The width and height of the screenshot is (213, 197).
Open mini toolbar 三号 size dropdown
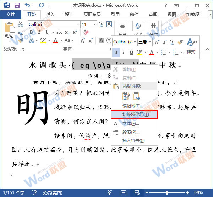click(x=150, y=42)
